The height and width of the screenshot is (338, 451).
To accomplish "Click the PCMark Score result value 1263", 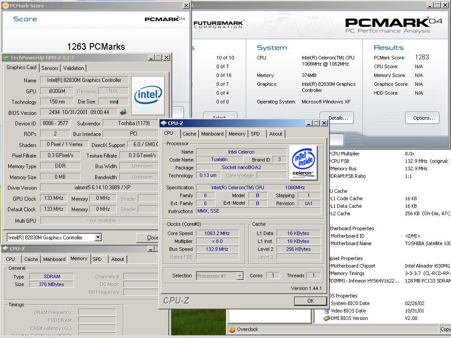I will [422, 57].
